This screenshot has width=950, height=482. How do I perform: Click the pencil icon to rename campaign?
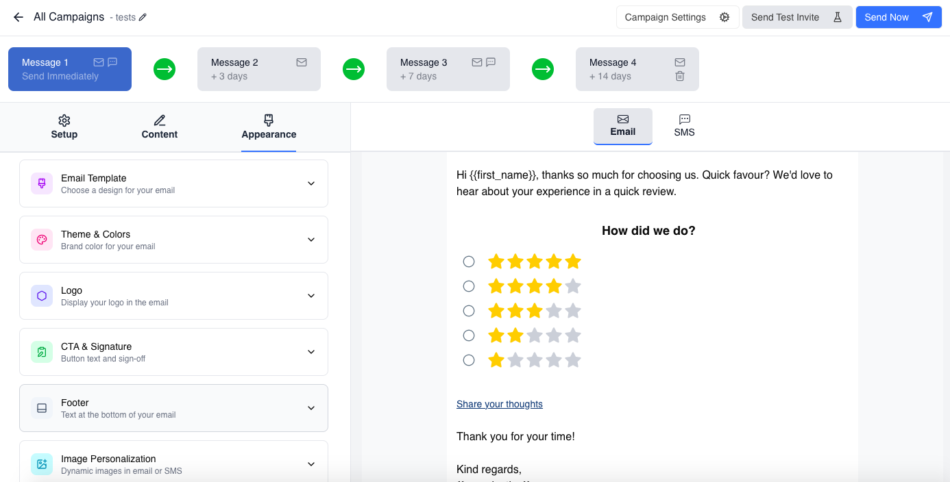pos(143,17)
